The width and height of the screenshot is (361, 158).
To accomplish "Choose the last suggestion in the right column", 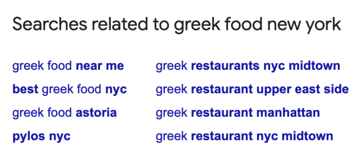I will coord(244,136).
